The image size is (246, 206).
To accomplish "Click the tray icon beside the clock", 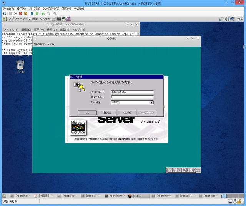I will pos(232,19).
